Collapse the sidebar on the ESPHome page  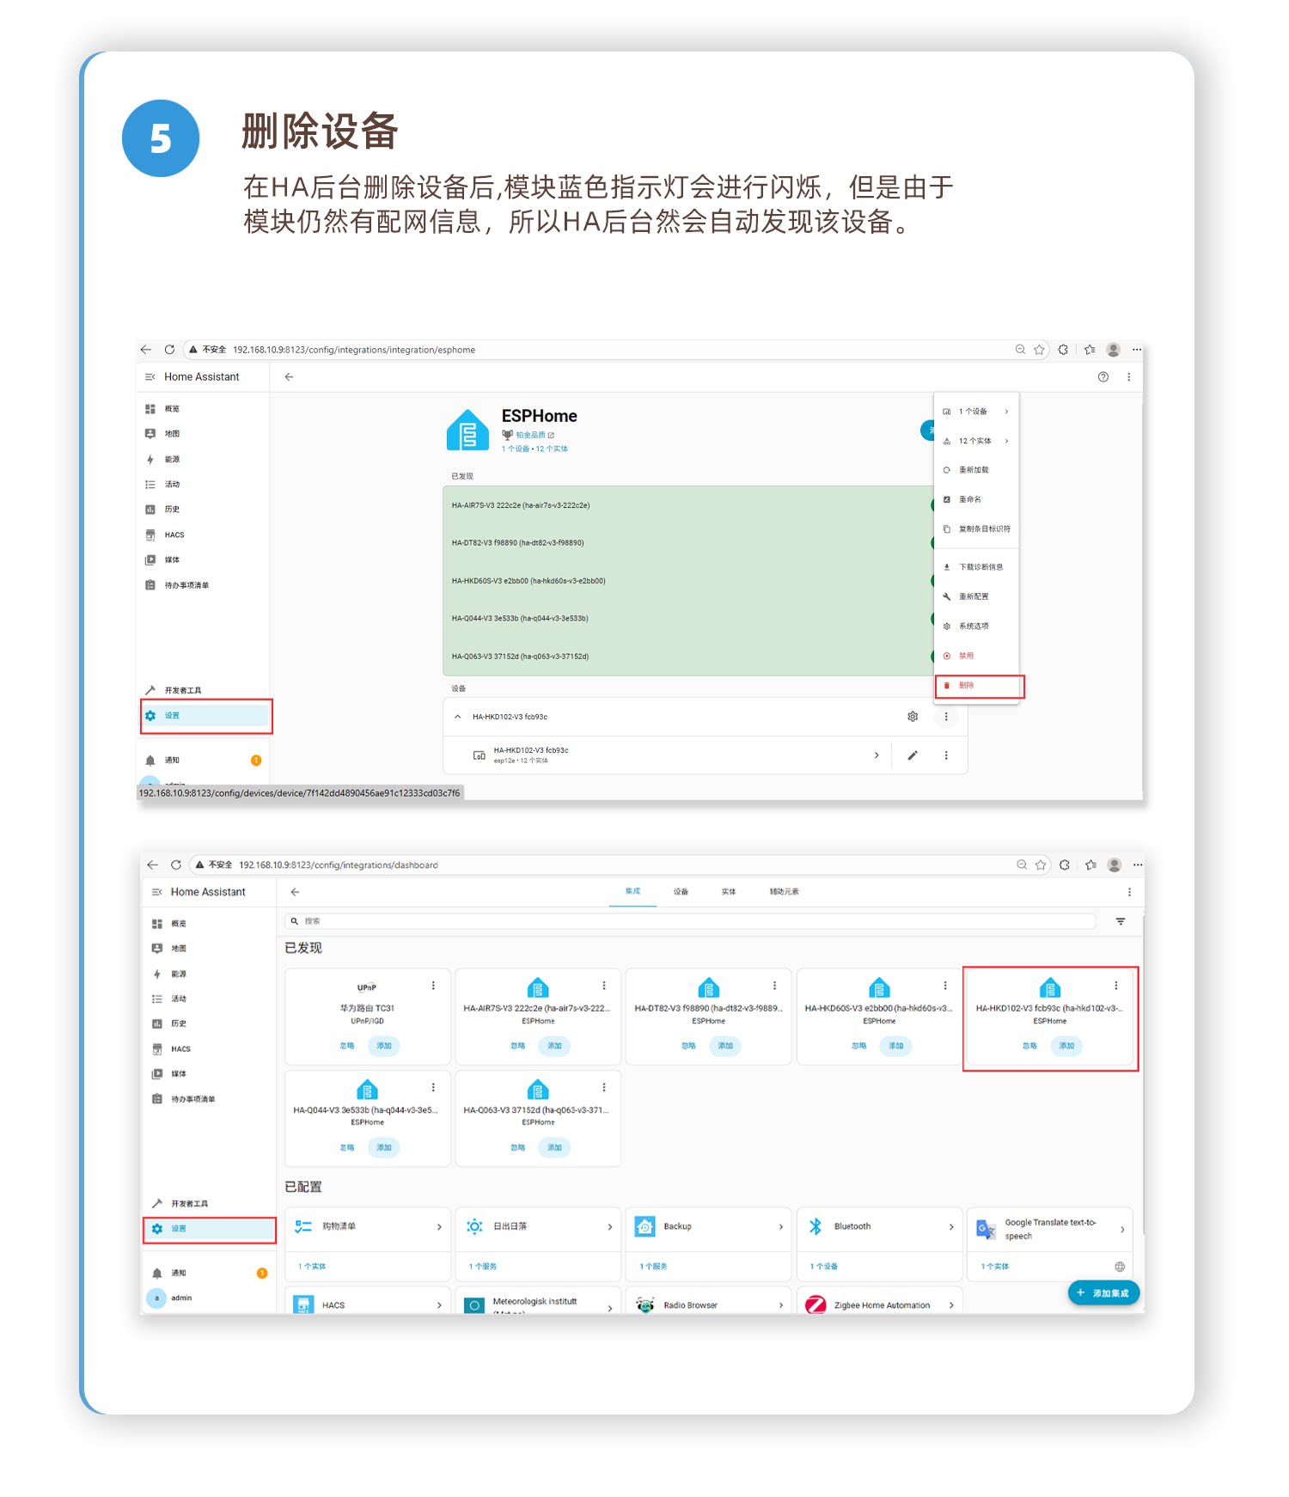(x=150, y=377)
